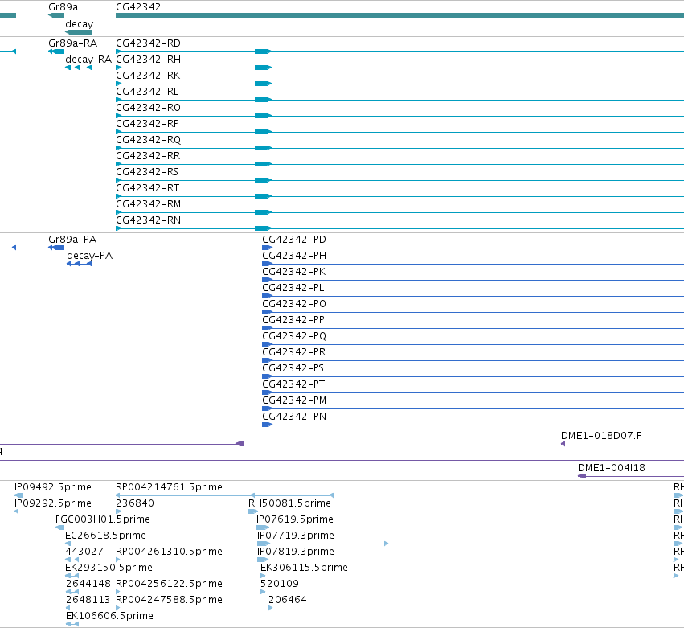This screenshot has width=684, height=628.
Task: Pick transcript CG42342-RS
Action: (147, 172)
